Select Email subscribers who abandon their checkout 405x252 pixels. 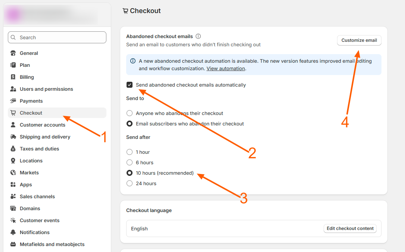[130, 124]
